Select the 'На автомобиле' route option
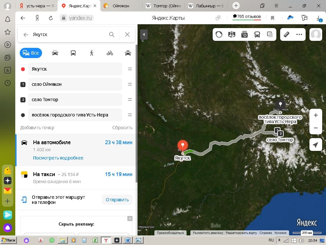326x245 pixels. tap(76, 150)
